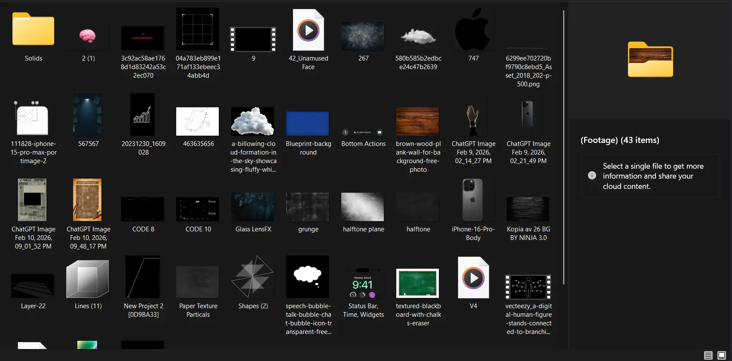This screenshot has width=732, height=361.
Task: Select the iPhone-16-Pro-Body thumbnail
Action: pyautogui.click(x=473, y=200)
